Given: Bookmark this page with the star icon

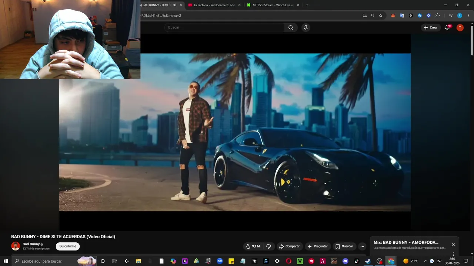Looking at the screenshot, I should (381, 16).
